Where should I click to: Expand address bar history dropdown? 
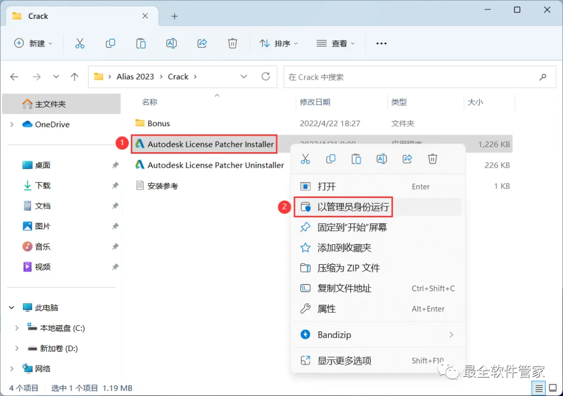(x=244, y=77)
